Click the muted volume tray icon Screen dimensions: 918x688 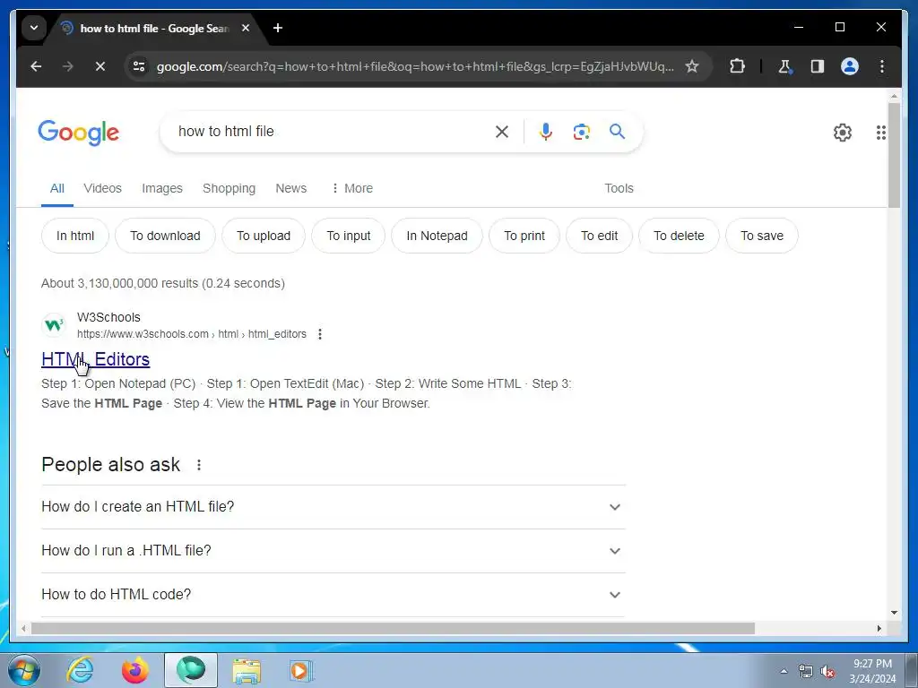(x=827, y=672)
